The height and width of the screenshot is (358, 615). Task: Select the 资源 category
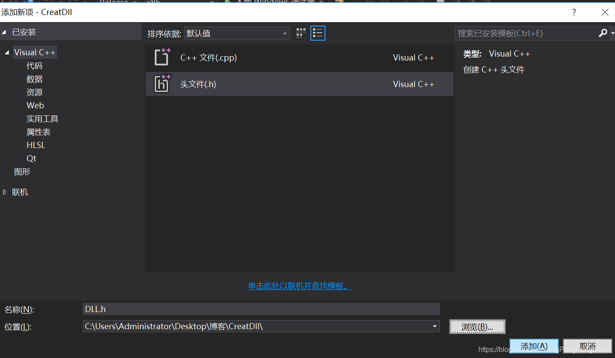pyautogui.click(x=34, y=92)
